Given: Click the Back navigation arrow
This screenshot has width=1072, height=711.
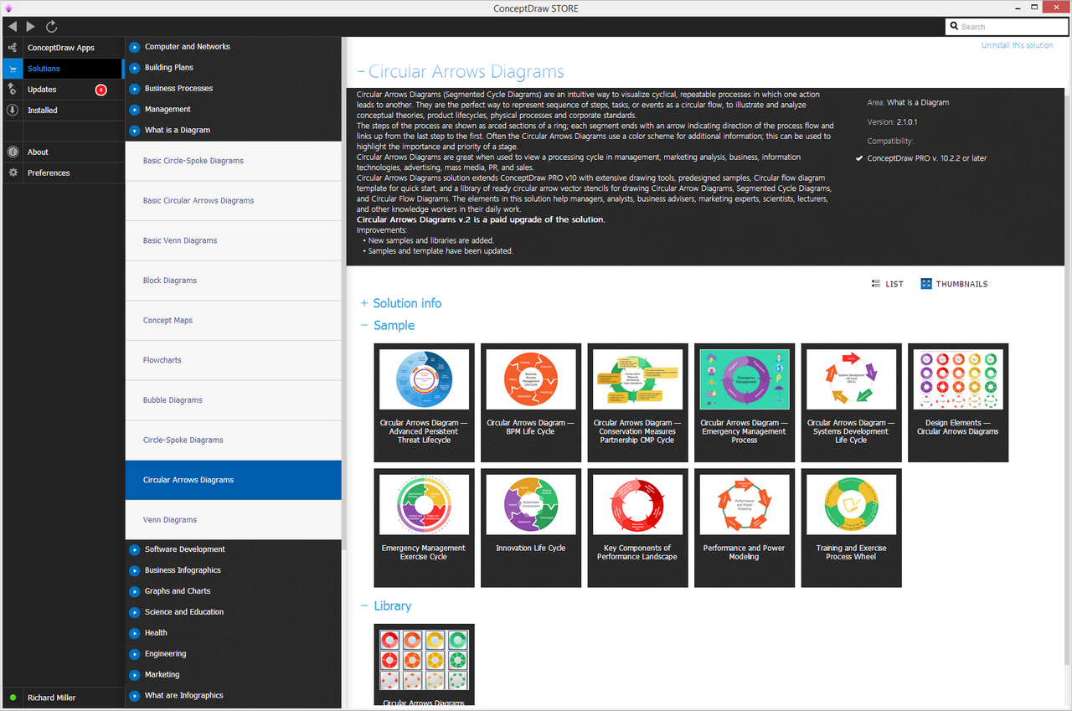Looking at the screenshot, I should coord(12,27).
